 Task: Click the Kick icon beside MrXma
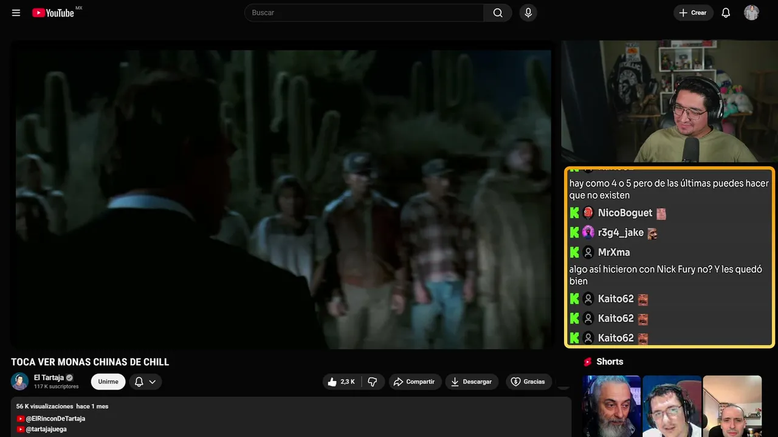click(574, 252)
